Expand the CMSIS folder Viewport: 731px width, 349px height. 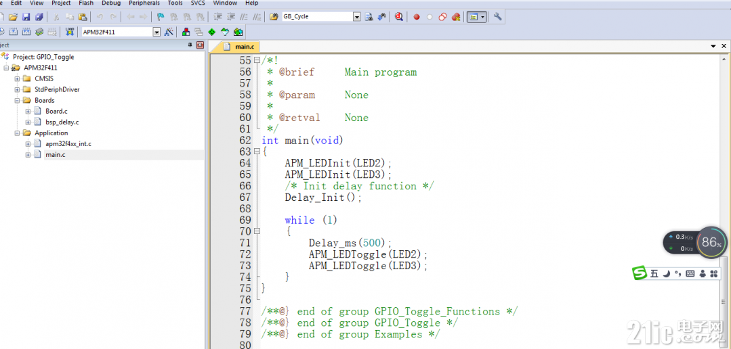point(17,78)
